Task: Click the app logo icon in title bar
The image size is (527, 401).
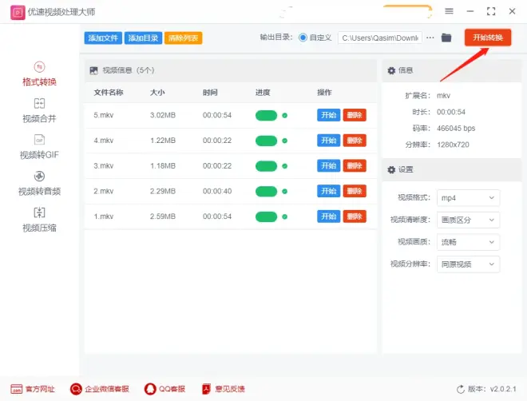Action: (18, 13)
